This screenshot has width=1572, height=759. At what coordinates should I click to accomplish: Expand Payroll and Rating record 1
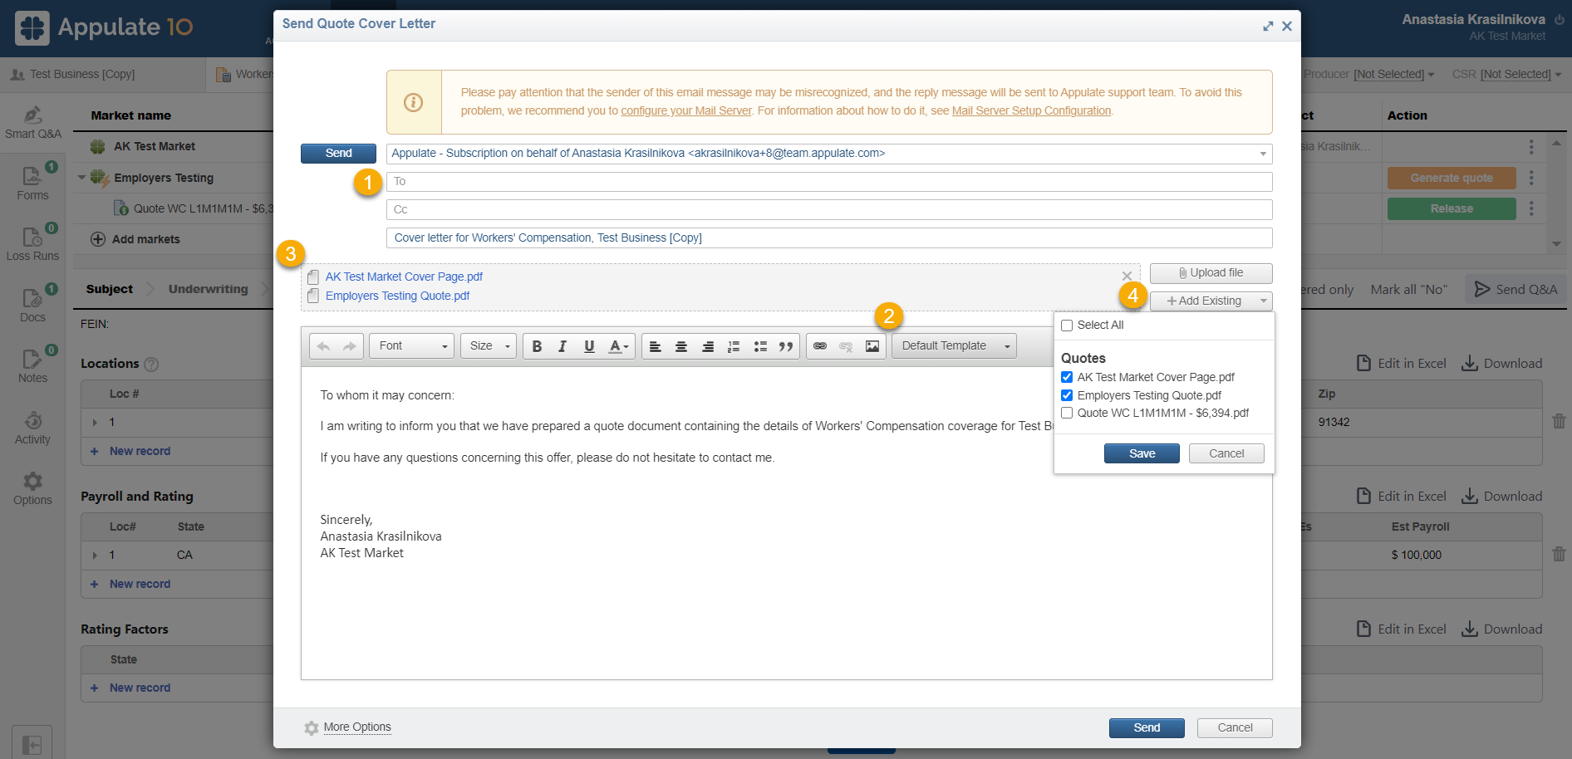[x=95, y=555]
